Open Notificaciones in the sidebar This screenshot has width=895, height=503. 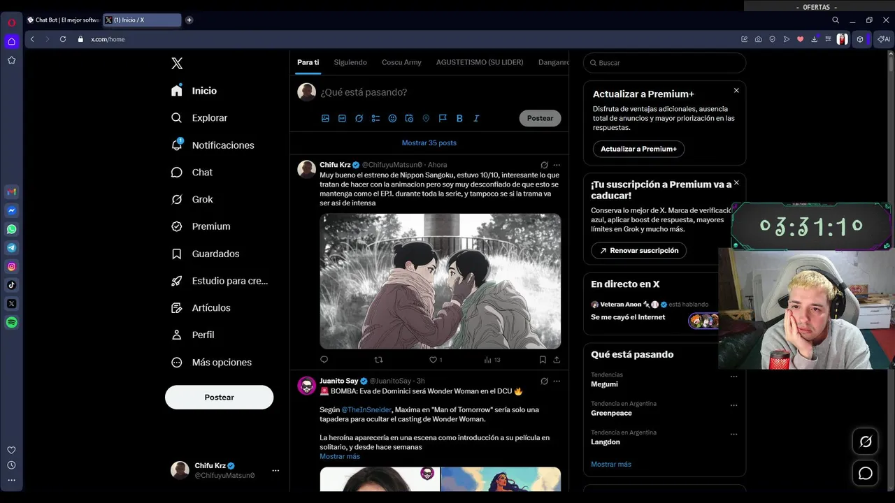click(213, 145)
